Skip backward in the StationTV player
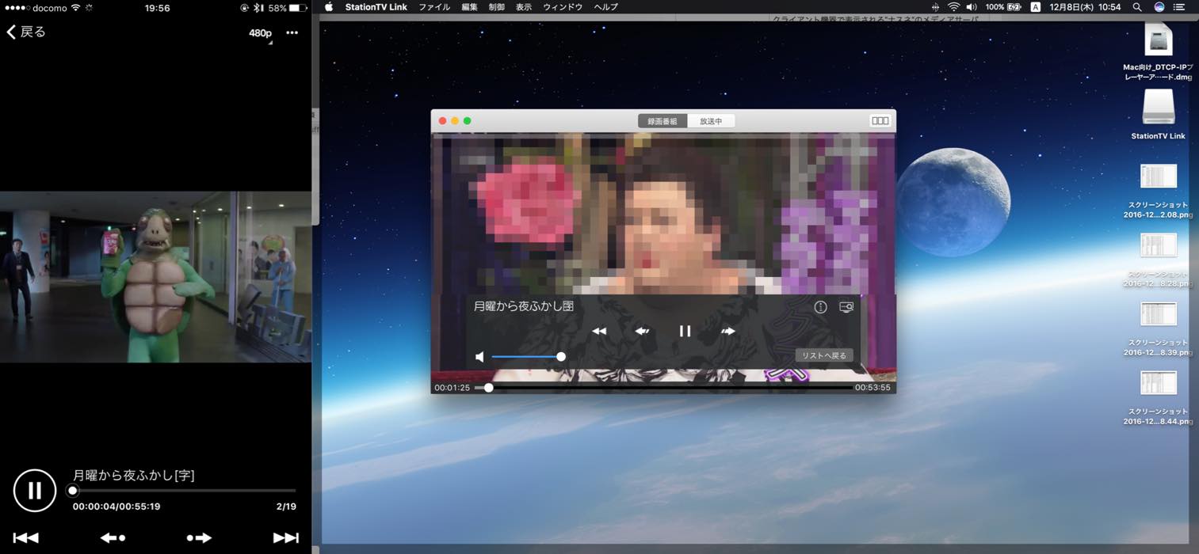This screenshot has height=554, width=1199. (x=642, y=332)
